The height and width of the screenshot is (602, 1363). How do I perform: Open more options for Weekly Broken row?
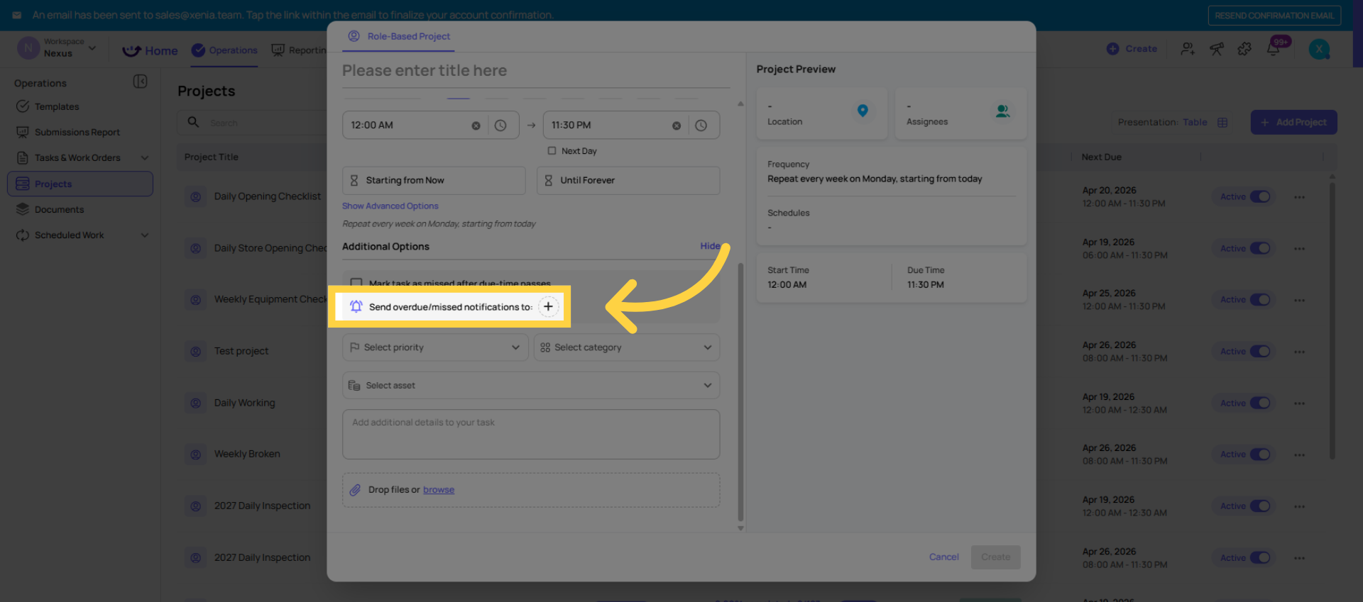1299,455
